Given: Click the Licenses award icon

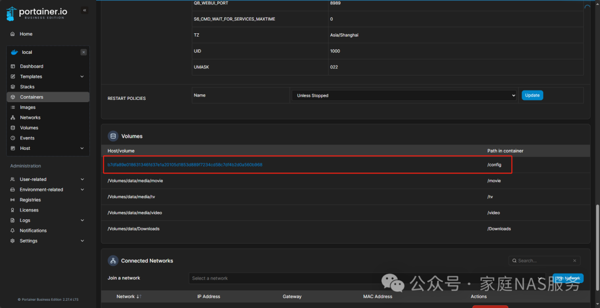Looking at the screenshot, I should pyautogui.click(x=13, y=210).
